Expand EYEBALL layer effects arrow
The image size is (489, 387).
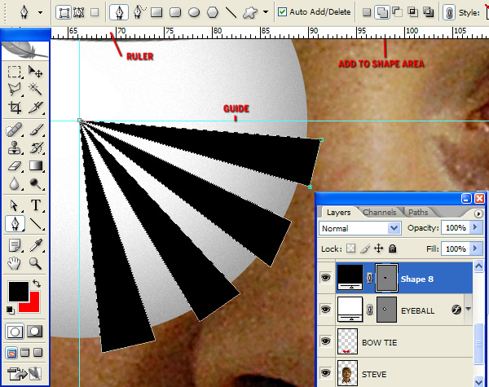(468, 310)
